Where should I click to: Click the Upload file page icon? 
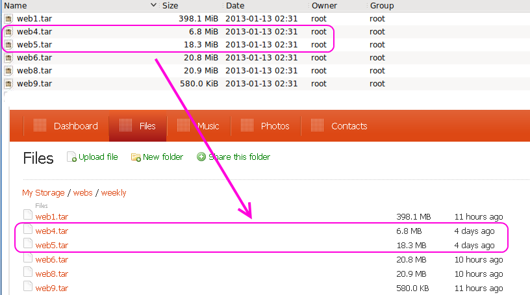click(x=71, y=157)
